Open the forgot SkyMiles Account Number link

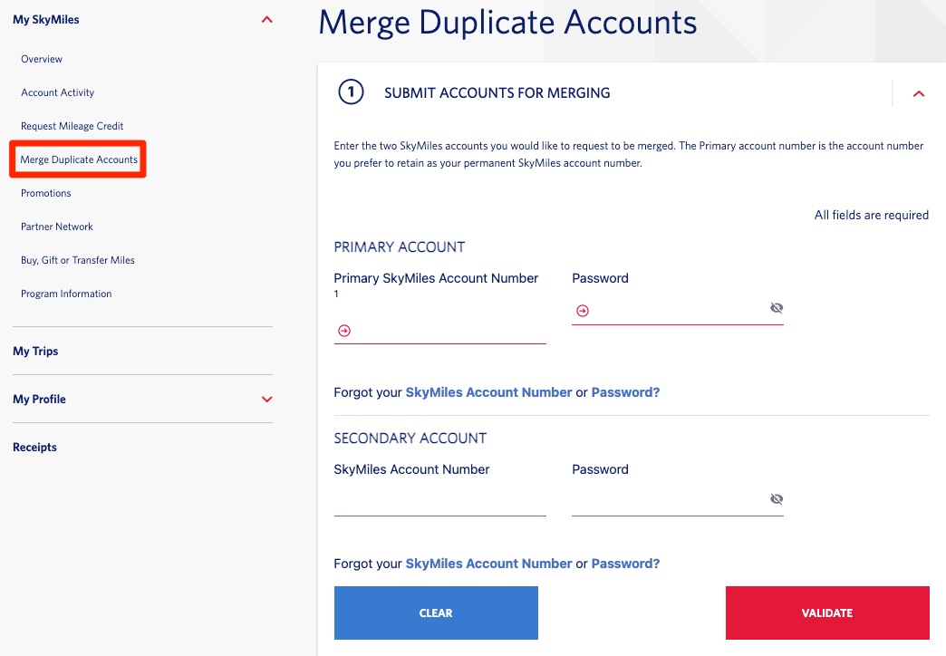pyautogui.click(x=489, y=391)
